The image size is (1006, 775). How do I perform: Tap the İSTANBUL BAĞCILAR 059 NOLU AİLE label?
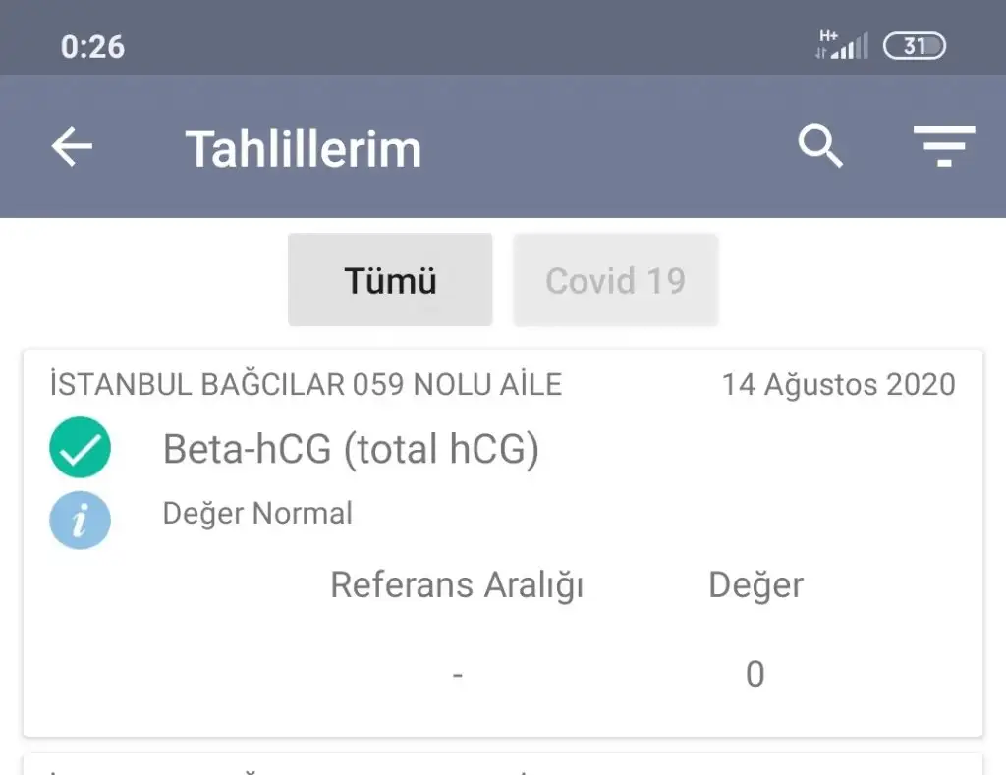tap(306, 384)
